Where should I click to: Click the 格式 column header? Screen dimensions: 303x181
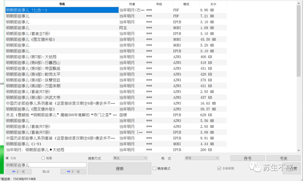coord(186,4)
